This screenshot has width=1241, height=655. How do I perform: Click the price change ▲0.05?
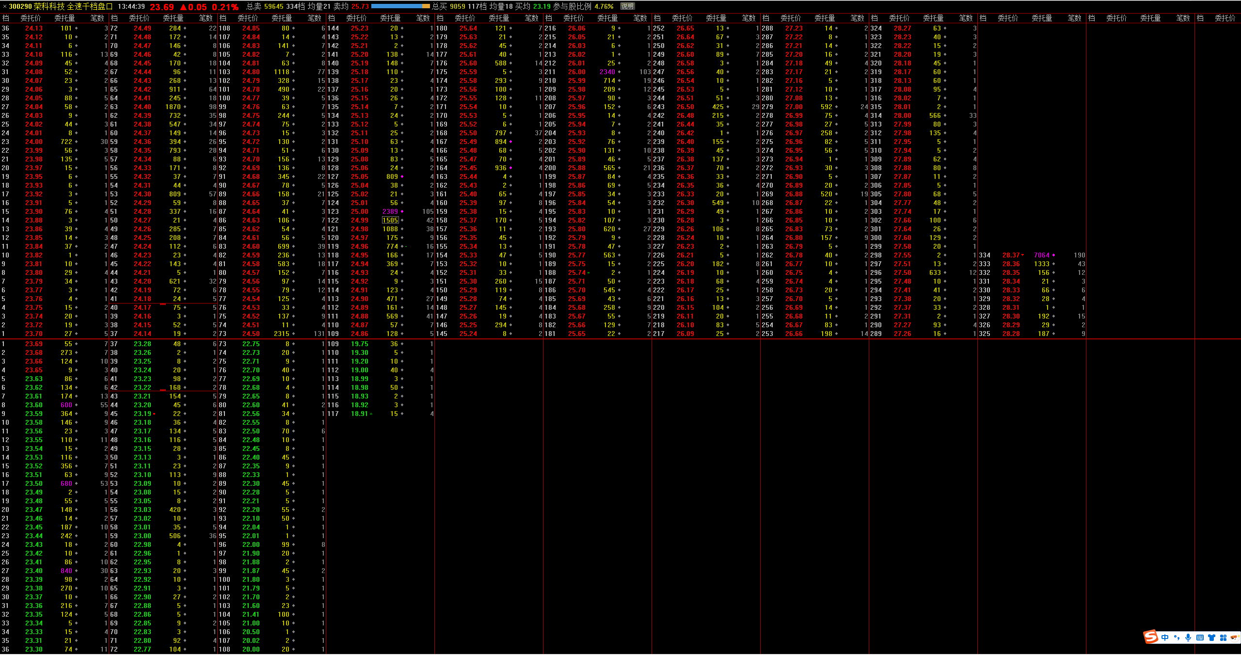click(193, 7)
